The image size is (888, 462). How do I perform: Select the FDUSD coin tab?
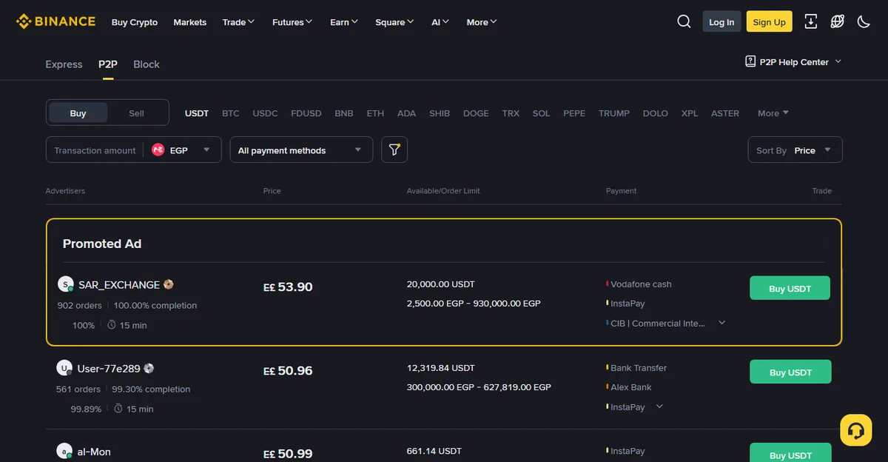306,113
